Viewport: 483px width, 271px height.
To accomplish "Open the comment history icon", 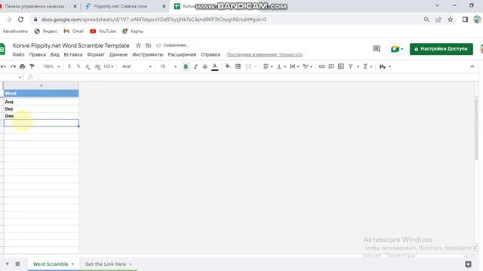I will click(x=377, y=49).
